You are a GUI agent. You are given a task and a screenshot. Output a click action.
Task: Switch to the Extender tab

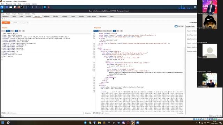81,16
